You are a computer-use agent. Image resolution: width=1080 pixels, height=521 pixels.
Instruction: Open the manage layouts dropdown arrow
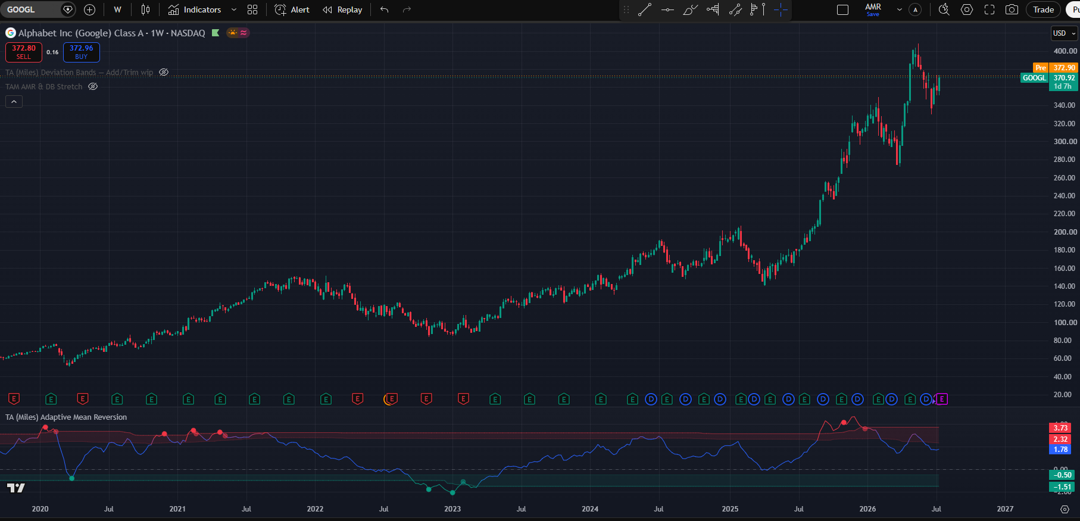899,10
